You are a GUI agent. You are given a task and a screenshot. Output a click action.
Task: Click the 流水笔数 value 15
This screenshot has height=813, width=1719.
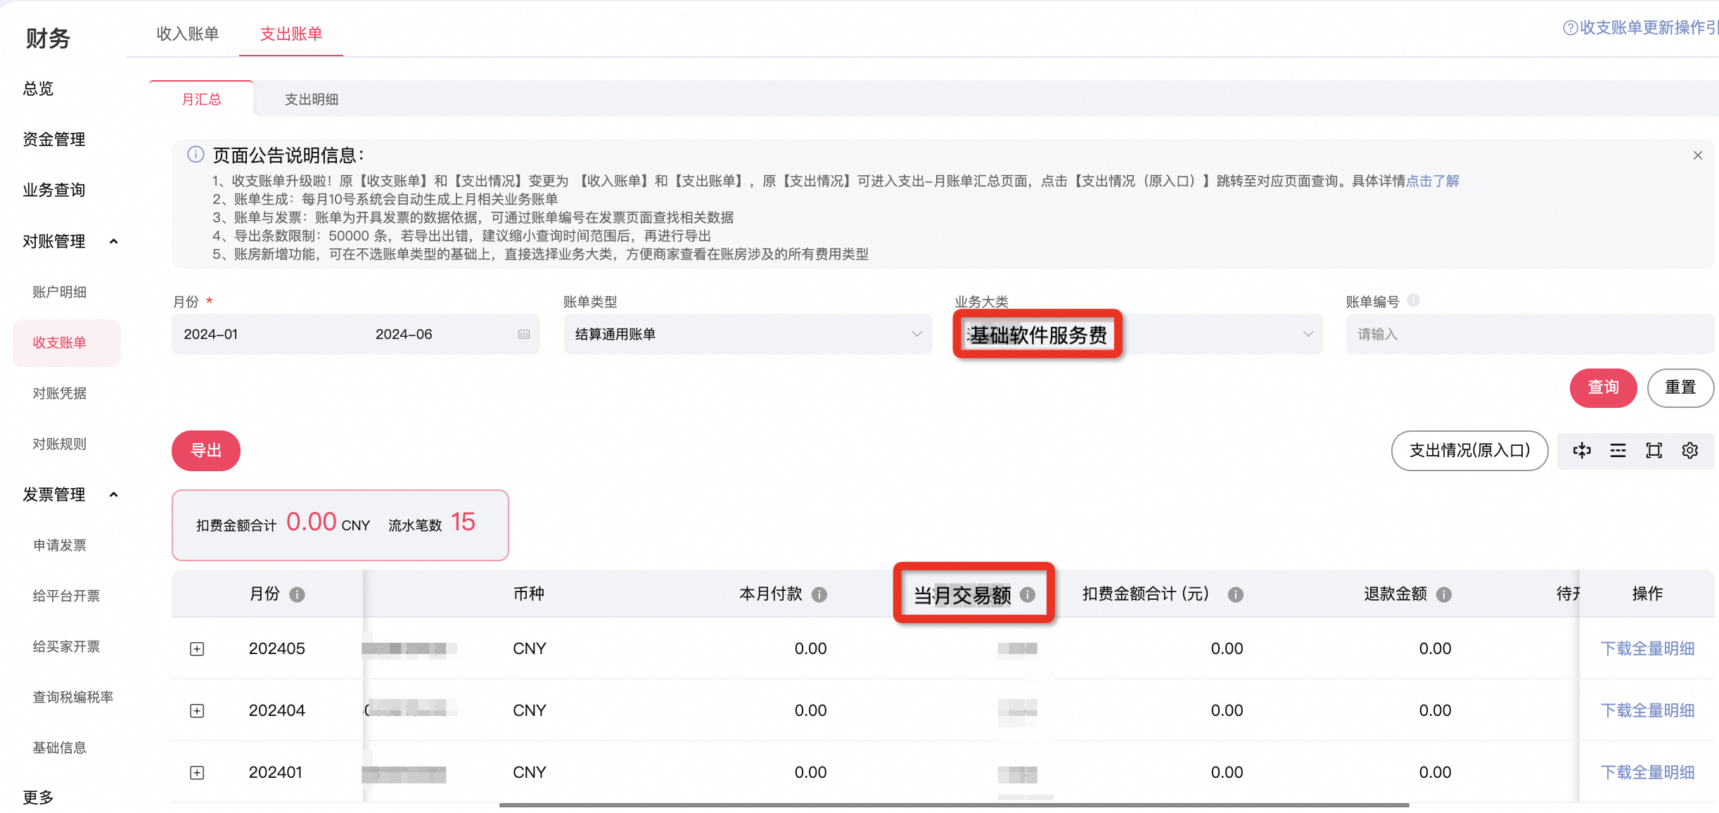[463, 523]
